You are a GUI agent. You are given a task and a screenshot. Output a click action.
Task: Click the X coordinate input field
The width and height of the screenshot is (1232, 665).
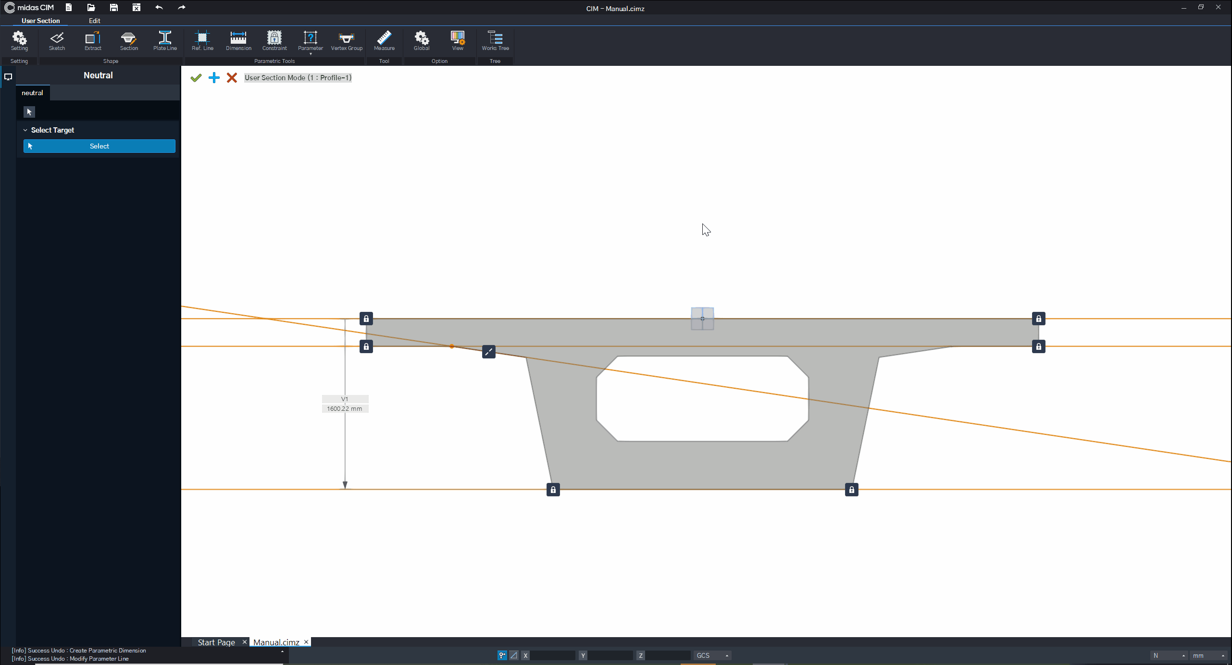[x=553, y=655]
